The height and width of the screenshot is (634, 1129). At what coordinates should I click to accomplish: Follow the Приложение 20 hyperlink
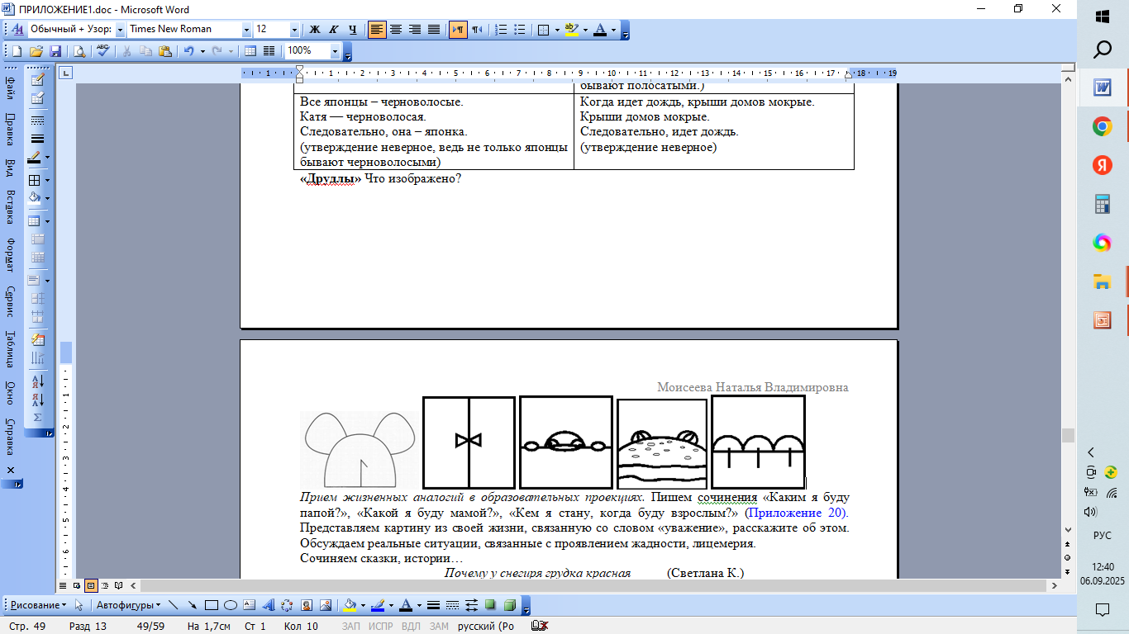[x=795, y=512]
